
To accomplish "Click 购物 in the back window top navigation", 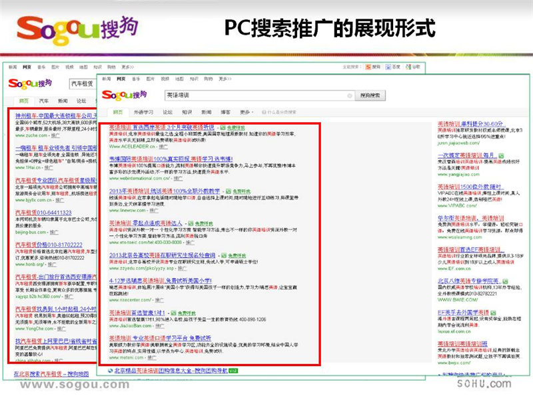I will point(111,67).
